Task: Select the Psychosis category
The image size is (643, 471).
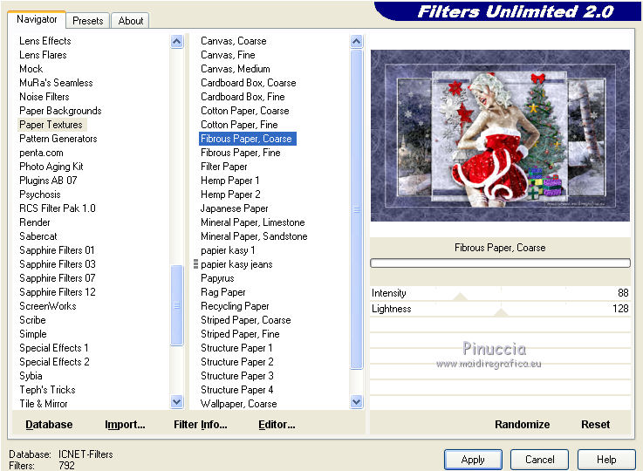Action: coord(40,195)
